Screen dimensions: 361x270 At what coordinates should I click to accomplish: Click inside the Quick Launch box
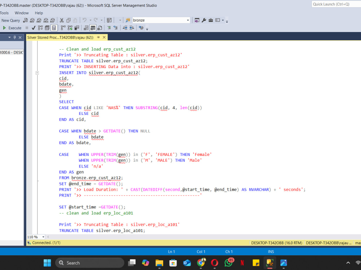[x=336, y=4]
